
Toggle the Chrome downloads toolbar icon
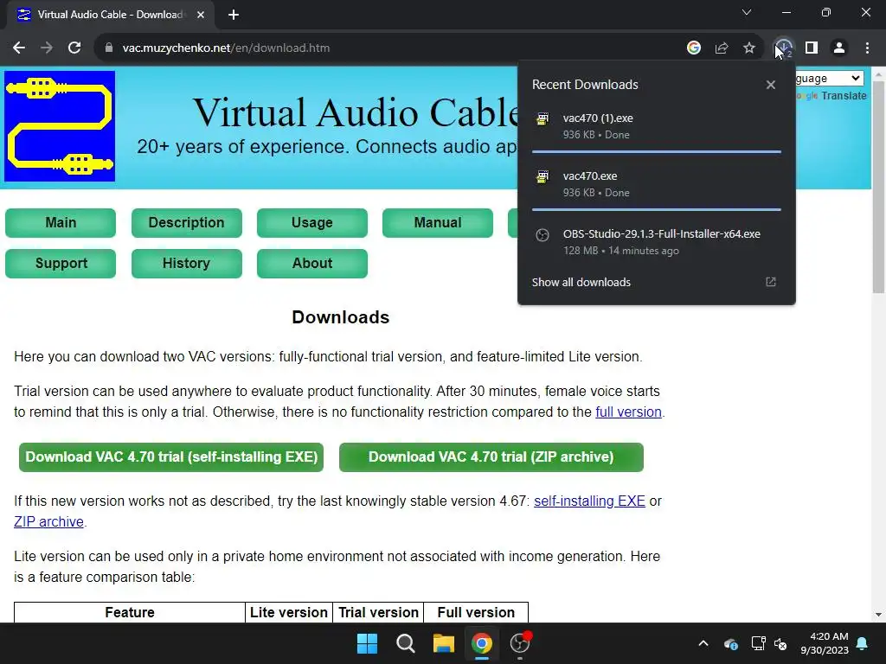[x=783, y=48]
